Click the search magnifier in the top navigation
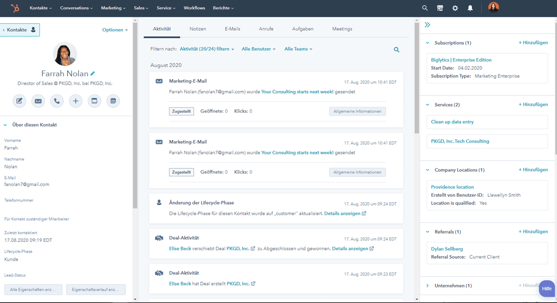Image resolution: width=557 pixels, height=303 pixels. pyautogui.click(x=425, y=8)
